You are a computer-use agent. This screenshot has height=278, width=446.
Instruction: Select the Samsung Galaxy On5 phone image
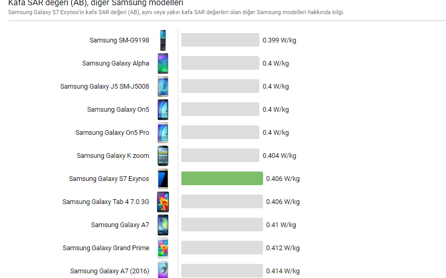click(x=163, y=110)
